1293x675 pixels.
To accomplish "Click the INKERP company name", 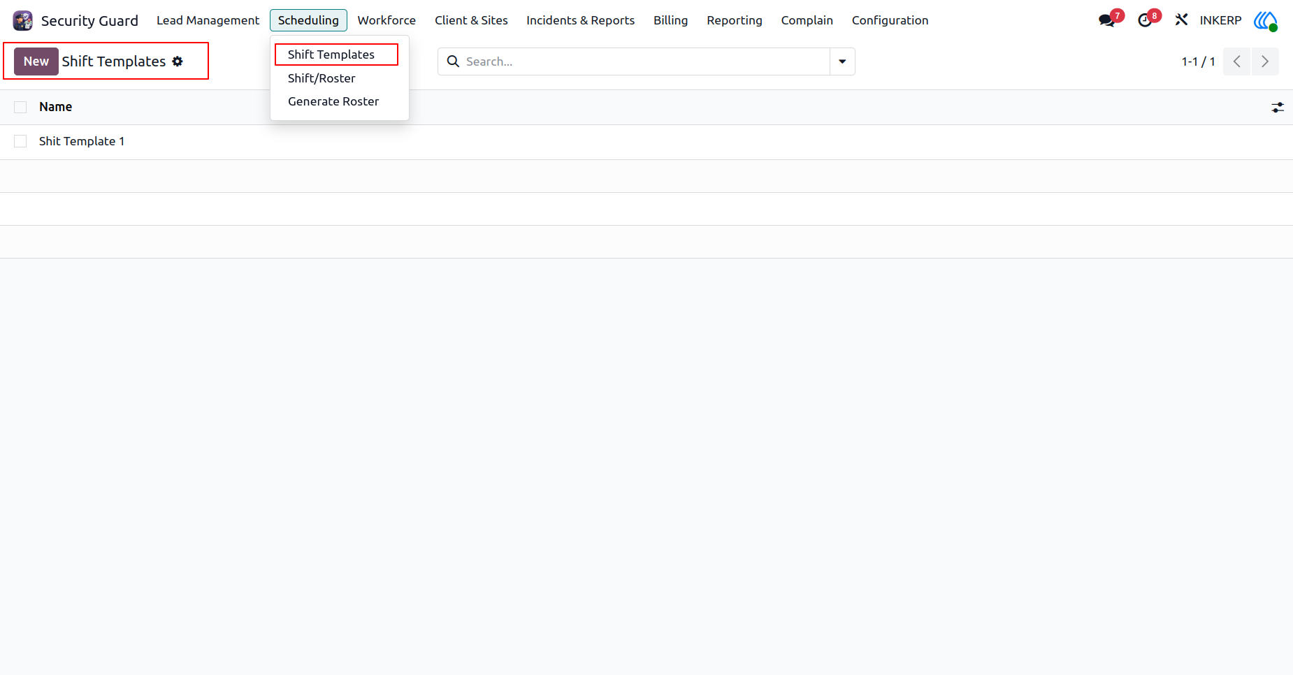I will tap(1220, 20).
